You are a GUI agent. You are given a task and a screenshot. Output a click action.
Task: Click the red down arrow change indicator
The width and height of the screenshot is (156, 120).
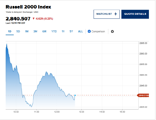(33, 18)
